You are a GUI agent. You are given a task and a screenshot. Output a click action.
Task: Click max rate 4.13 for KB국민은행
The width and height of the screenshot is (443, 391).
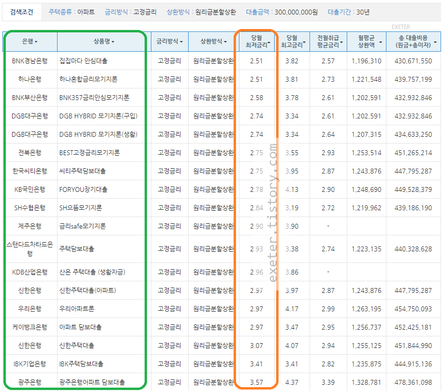point(292,189)
